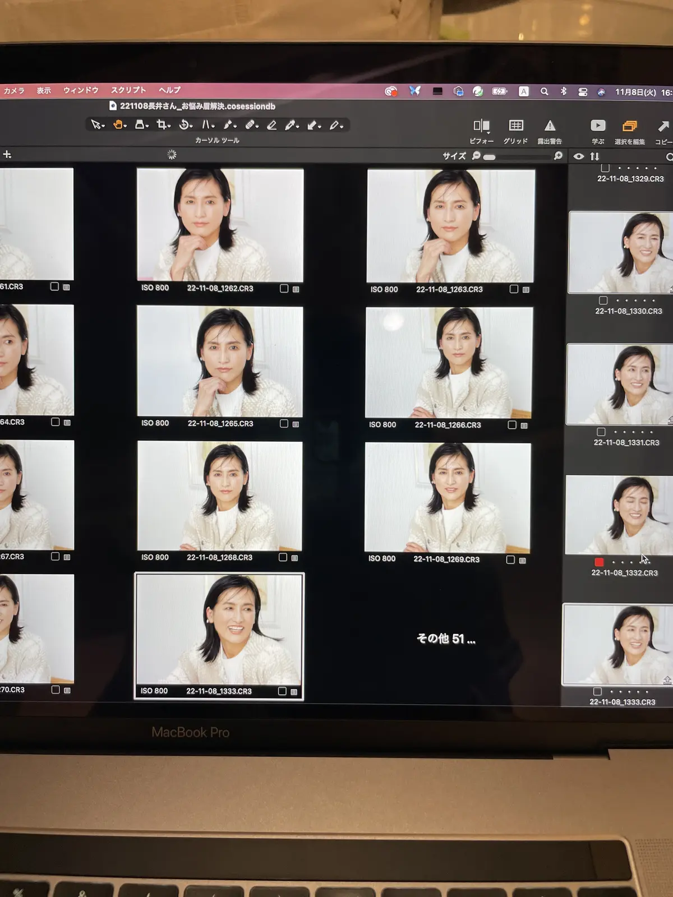The height and width of the screenshot is (897, 673).
Task: Set star rating dots above 22-11-08_1331.CR3
Action: click(633, 432)
